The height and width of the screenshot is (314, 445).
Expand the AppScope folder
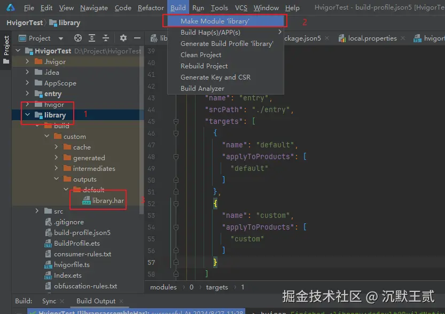[27, 83]
